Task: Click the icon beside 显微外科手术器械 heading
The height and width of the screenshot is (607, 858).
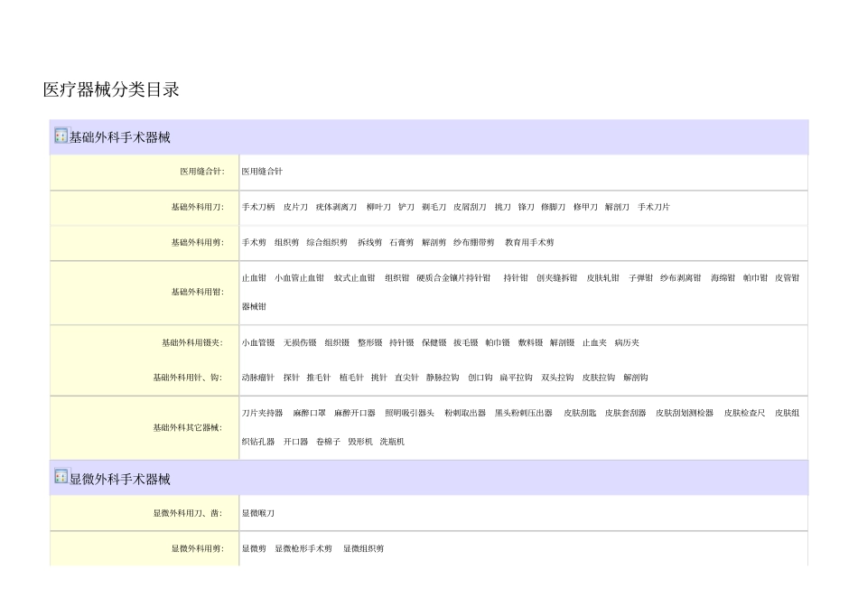Action: click(x=61, y=477)
